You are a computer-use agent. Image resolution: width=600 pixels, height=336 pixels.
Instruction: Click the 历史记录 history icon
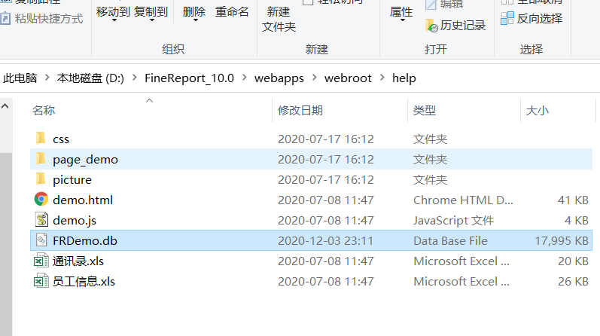431,26
